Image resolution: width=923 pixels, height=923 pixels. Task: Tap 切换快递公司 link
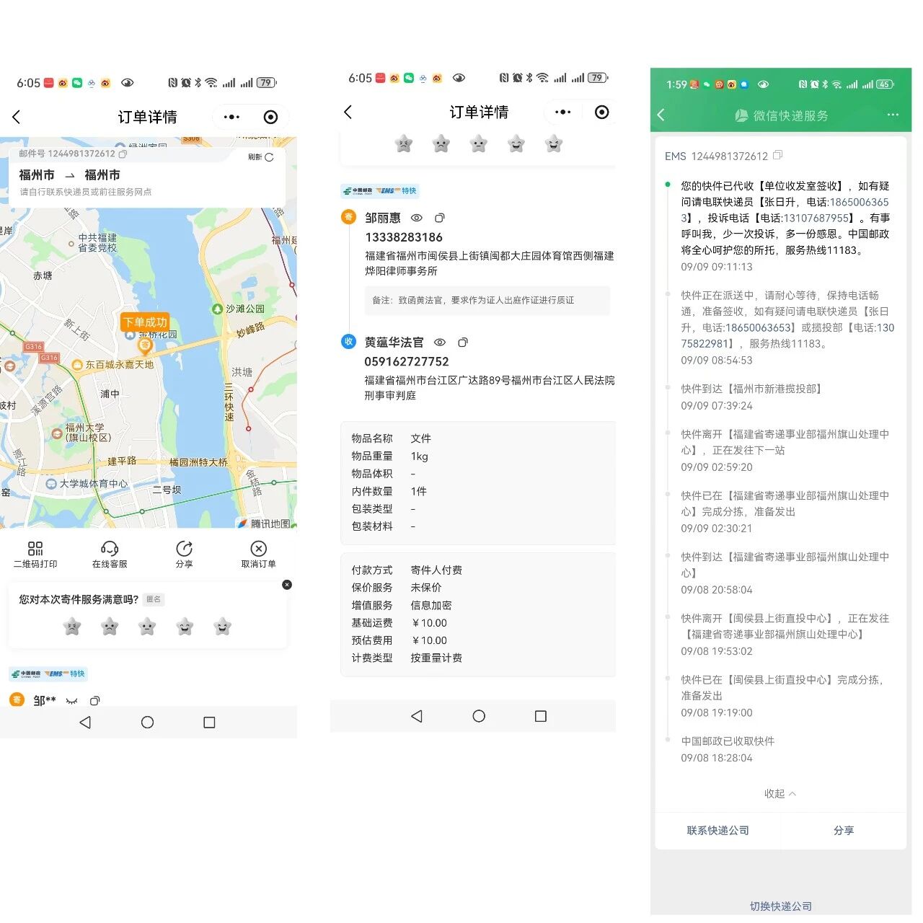781,906
